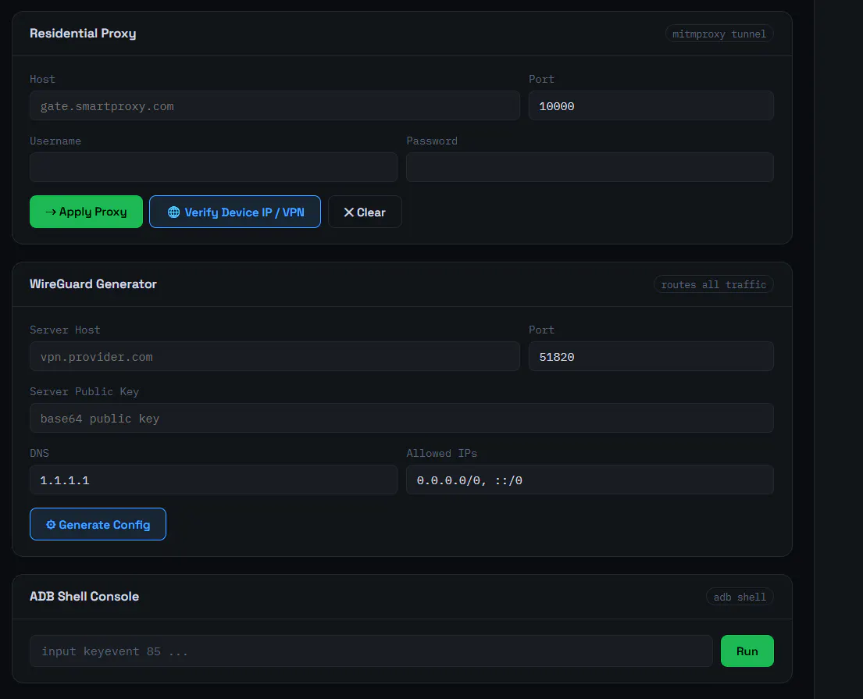Click the routes all traffic badge
This screenshot has width=863, height=699.
(x=713, y=284)
